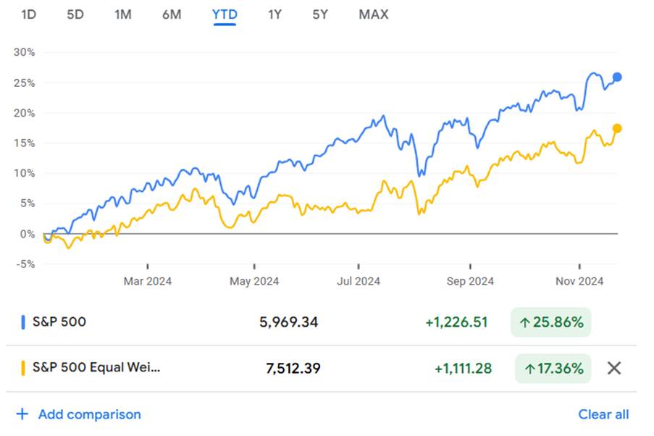Open S&P 500 Equal Wei... row label
Image resolution: width=654 pixels, height=436 pixels.
[x=96, y=368]
